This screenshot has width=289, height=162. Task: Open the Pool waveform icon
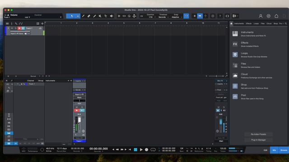point(235,96)
